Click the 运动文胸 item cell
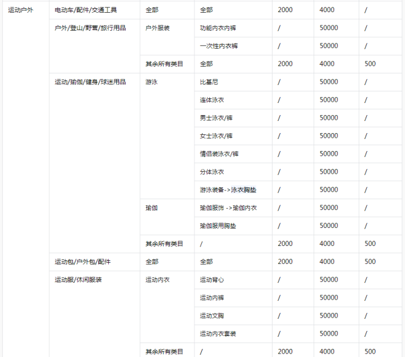Image resolution: width=405 pixels, height=357 pixels. [x=212, y=315]
